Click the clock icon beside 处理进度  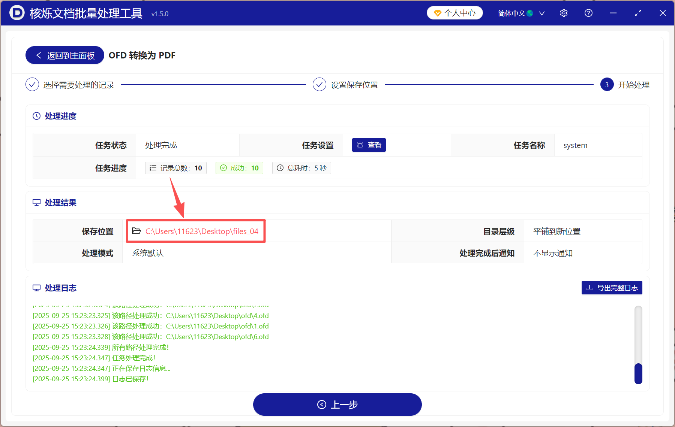point(36,116)
